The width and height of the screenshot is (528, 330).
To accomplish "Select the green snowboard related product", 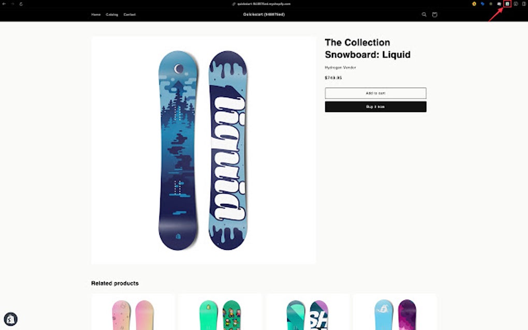I will 220,312.
